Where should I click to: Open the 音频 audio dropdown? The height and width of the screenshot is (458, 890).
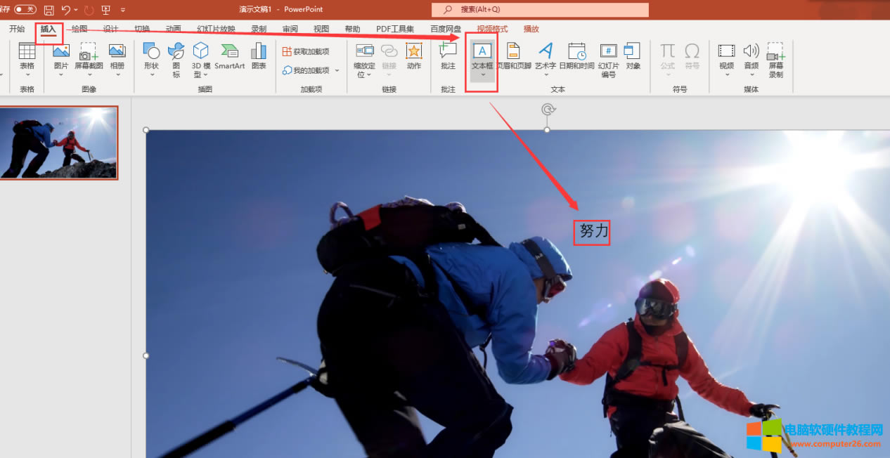pos(752,74)
